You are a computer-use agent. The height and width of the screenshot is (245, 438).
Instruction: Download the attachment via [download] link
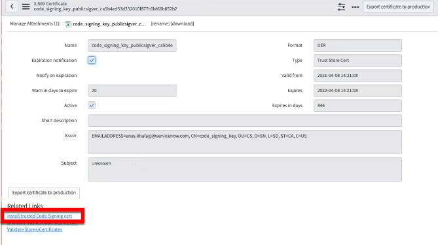pos(182,24)
